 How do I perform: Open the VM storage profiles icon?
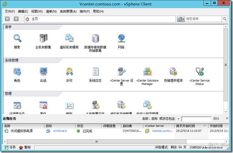click(121, 105)
